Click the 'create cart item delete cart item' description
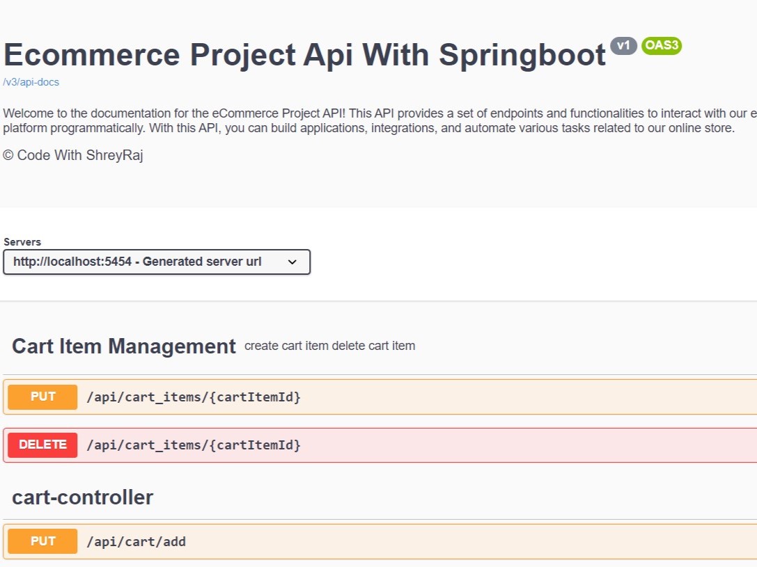This screenshot has height=567, width=757. click(x=329, y=346)
